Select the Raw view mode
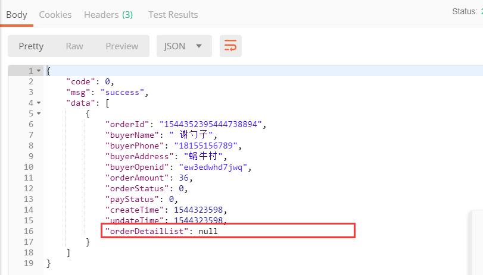The image size is (483, 275). click(x=74, y=46)
